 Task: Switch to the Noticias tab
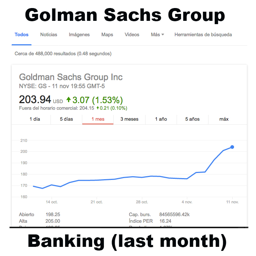(x=49, y=35)
